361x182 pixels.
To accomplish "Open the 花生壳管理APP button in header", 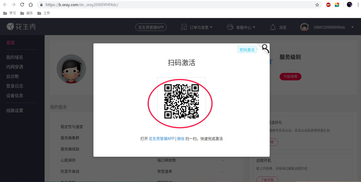I will 151,27.
